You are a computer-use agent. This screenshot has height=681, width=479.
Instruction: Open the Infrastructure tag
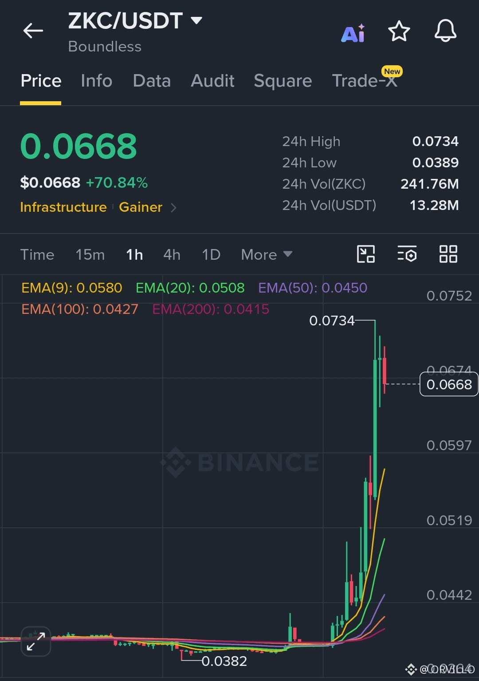[x=63, y=207]
